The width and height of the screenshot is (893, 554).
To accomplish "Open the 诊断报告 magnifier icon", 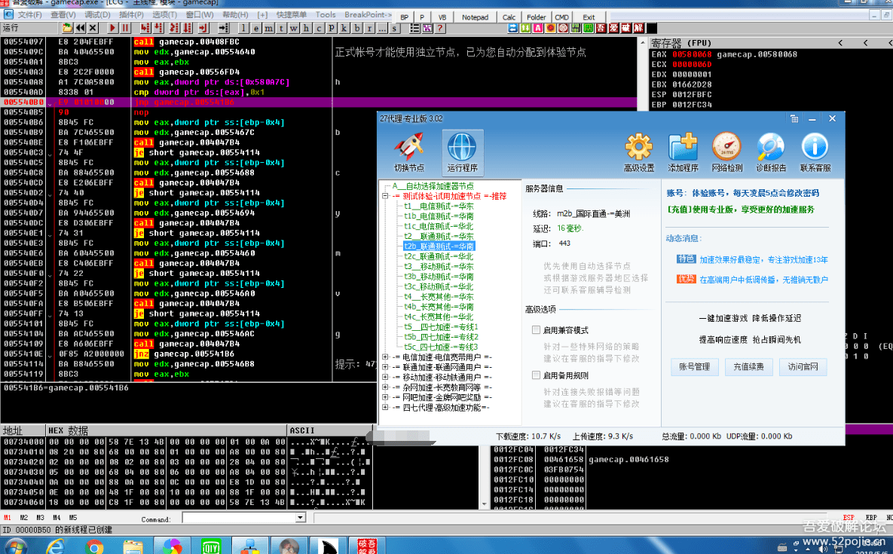I will 771,152.
